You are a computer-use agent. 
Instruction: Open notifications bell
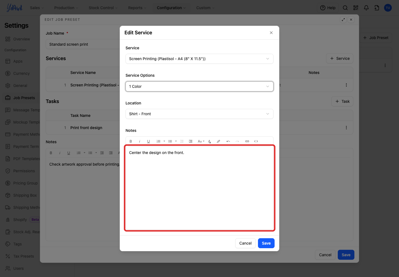pos(366,8)
